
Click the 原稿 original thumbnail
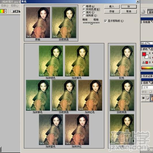[x=38, y=22]
